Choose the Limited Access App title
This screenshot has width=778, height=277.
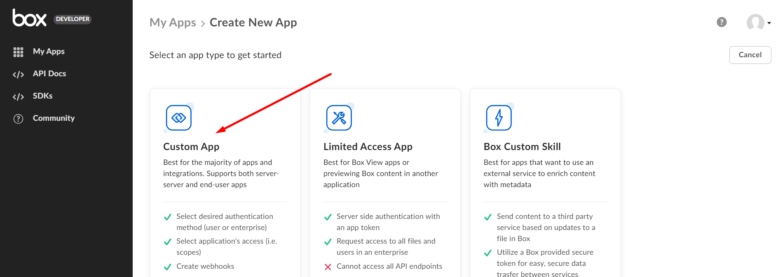[368, 147]
